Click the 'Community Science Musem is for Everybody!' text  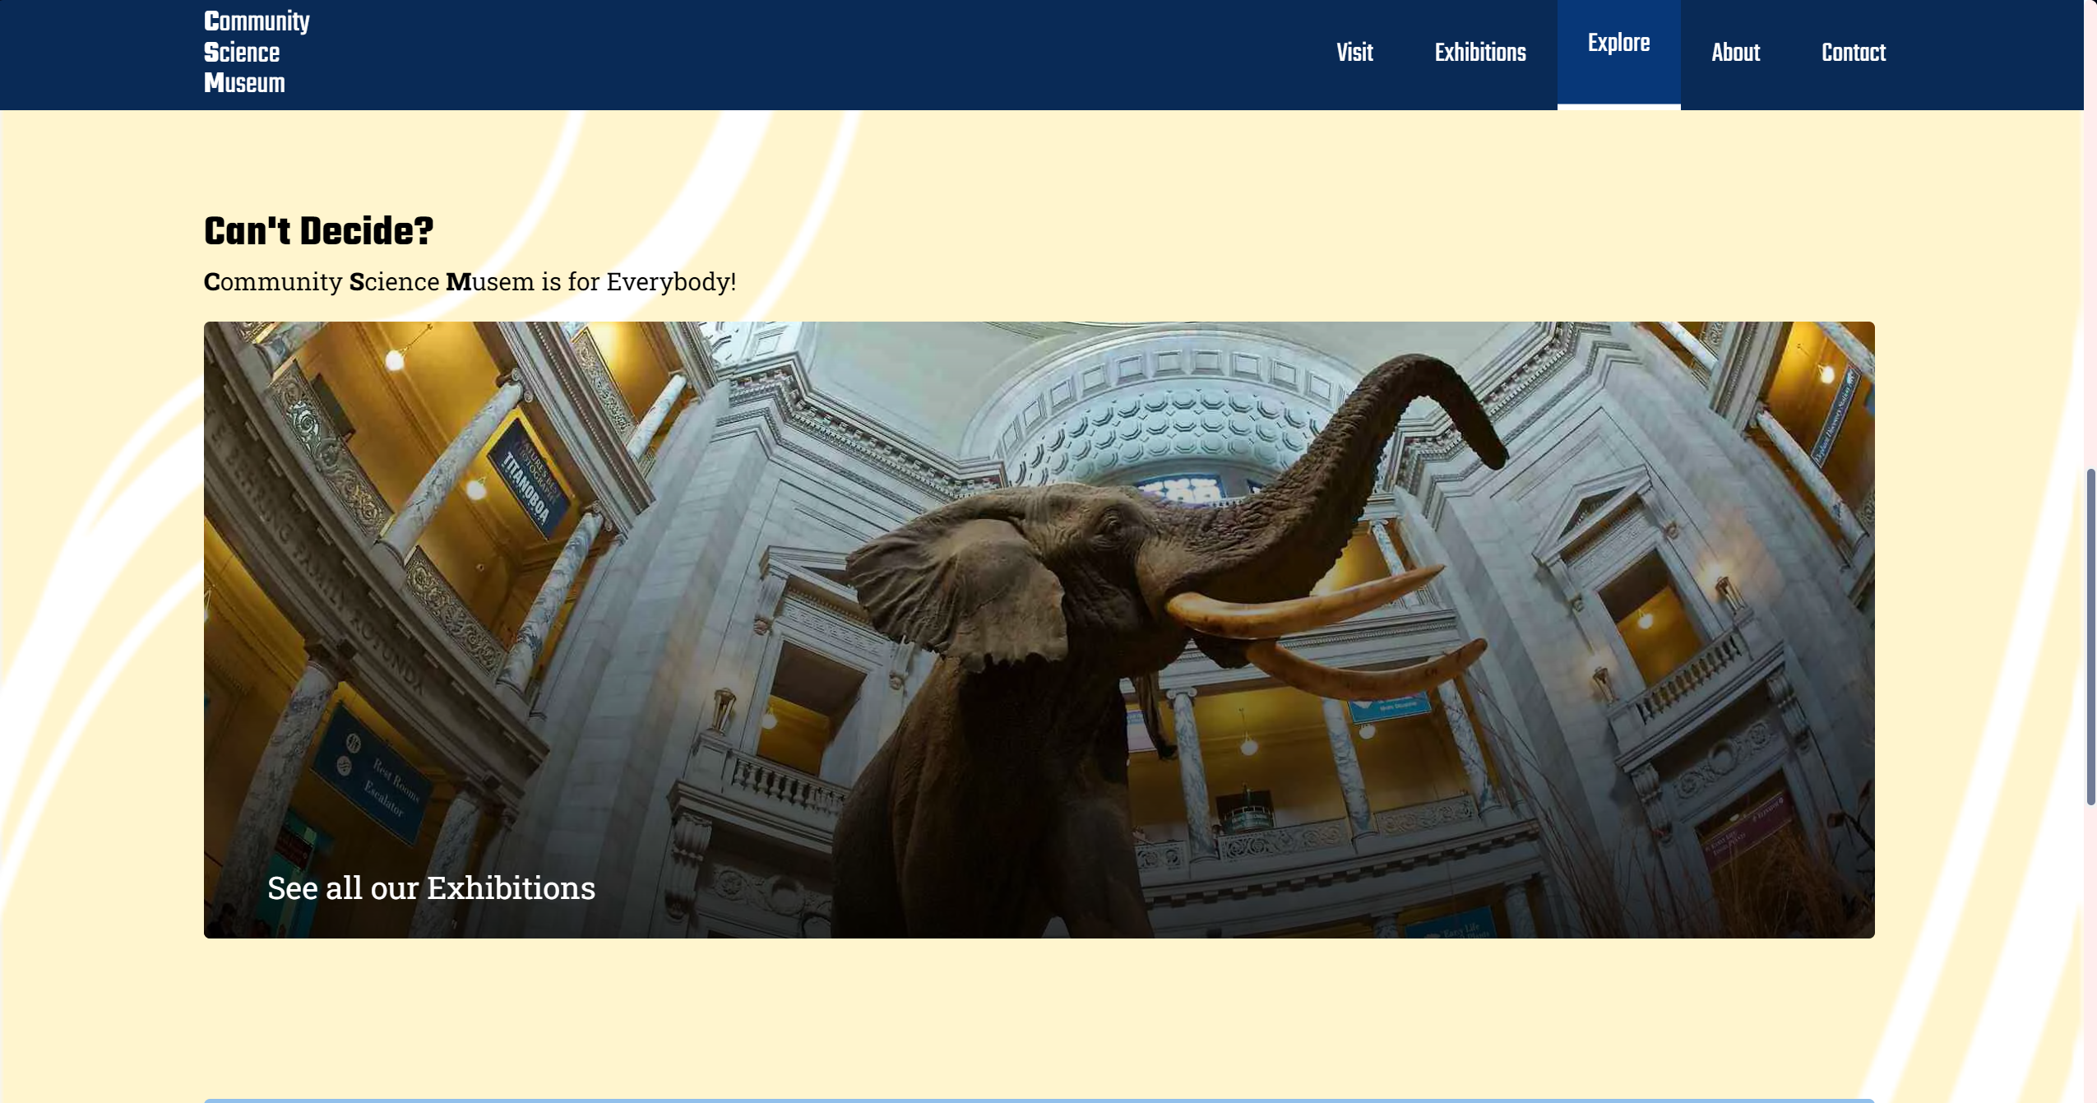(470, 281)
